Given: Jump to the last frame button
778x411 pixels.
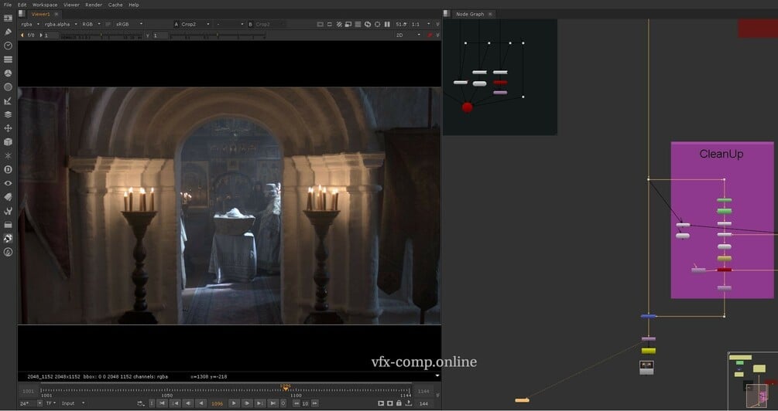Looking at the screenshot, I should tap(272, 403).
